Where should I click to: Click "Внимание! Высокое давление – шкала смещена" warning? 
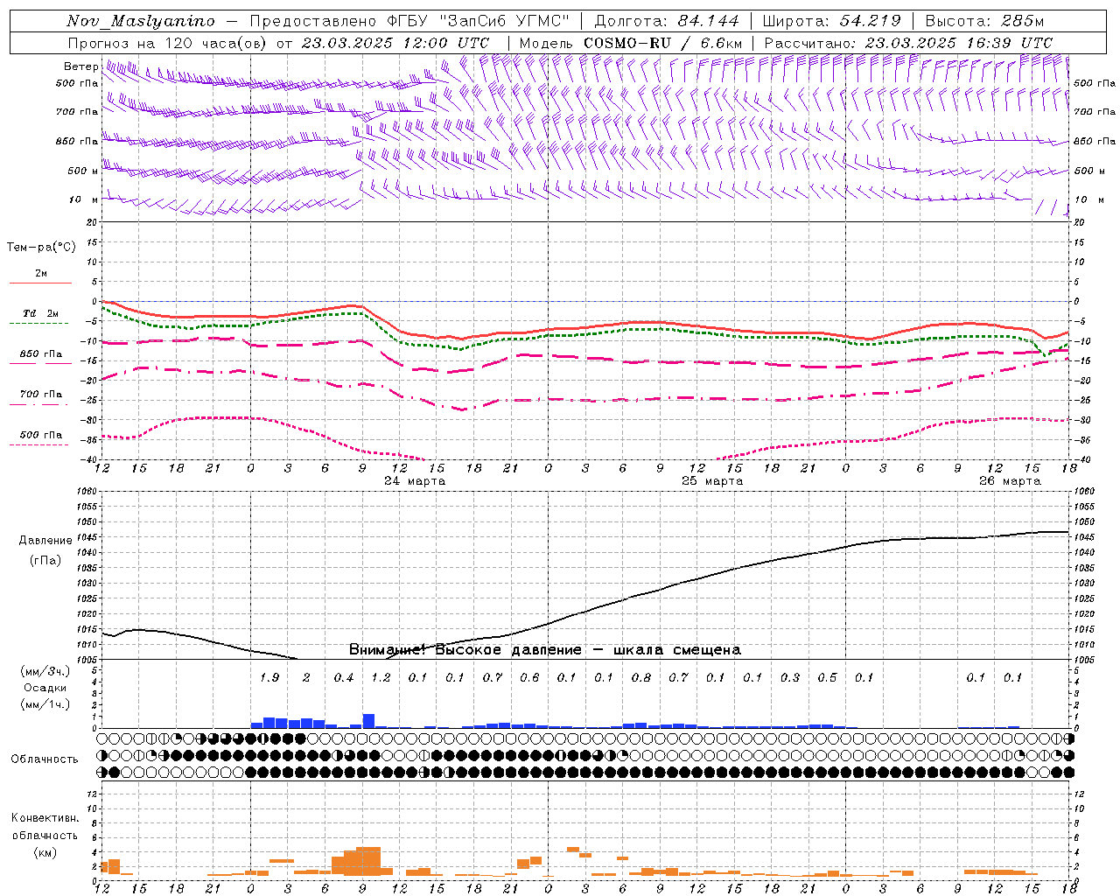pyautogui.click(x=545, y=649)
